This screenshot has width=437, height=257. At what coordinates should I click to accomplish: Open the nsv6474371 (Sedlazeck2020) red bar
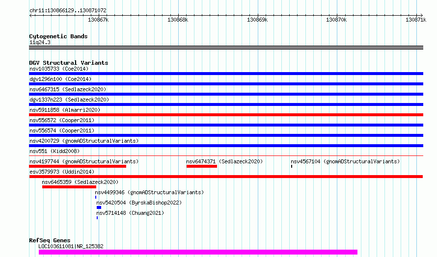(202, 166)
